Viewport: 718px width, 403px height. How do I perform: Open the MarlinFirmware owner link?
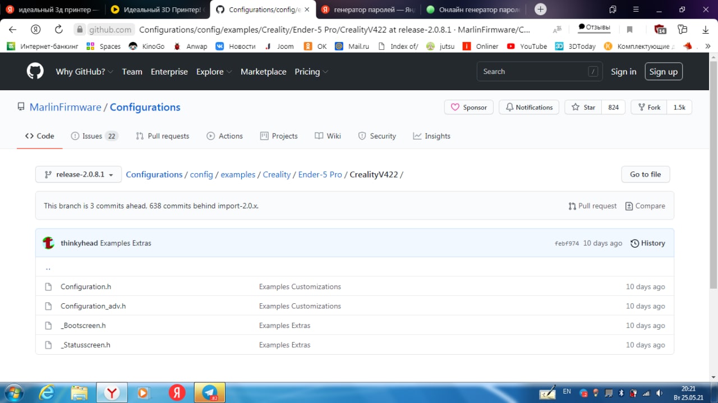[x=65, y=107]
